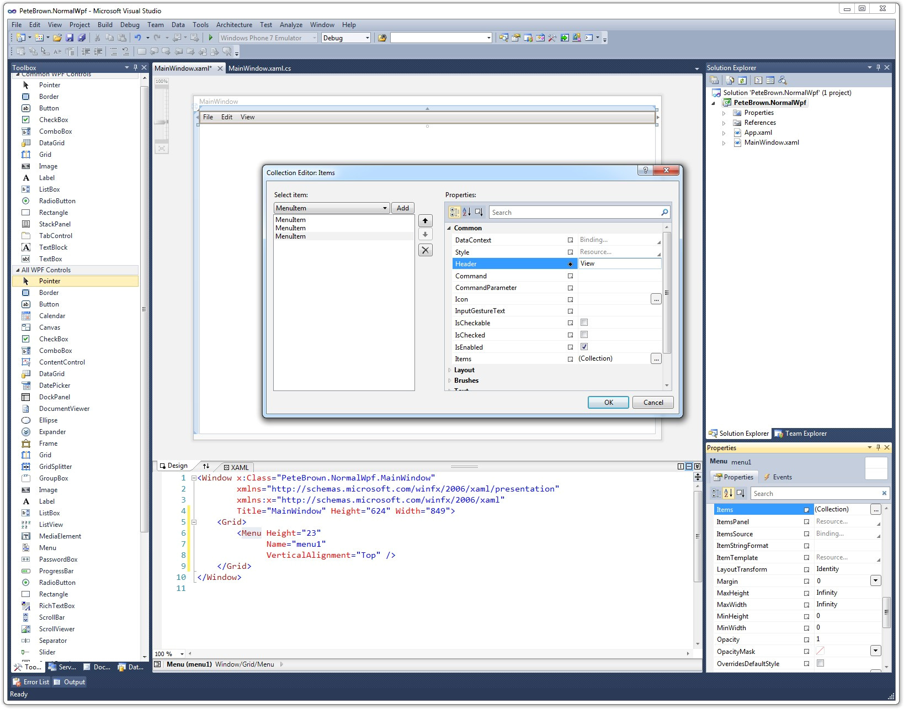The image size is (904, 713).
Task: Click Cancel in the Collection Editor dialog
Action: [653, 403]
